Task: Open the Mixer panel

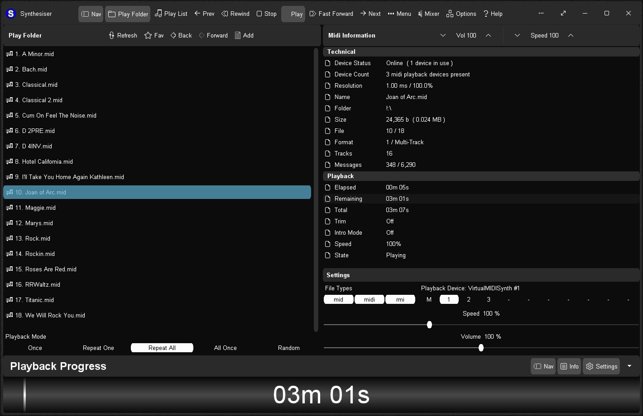Action: click(x=428, y=14)
